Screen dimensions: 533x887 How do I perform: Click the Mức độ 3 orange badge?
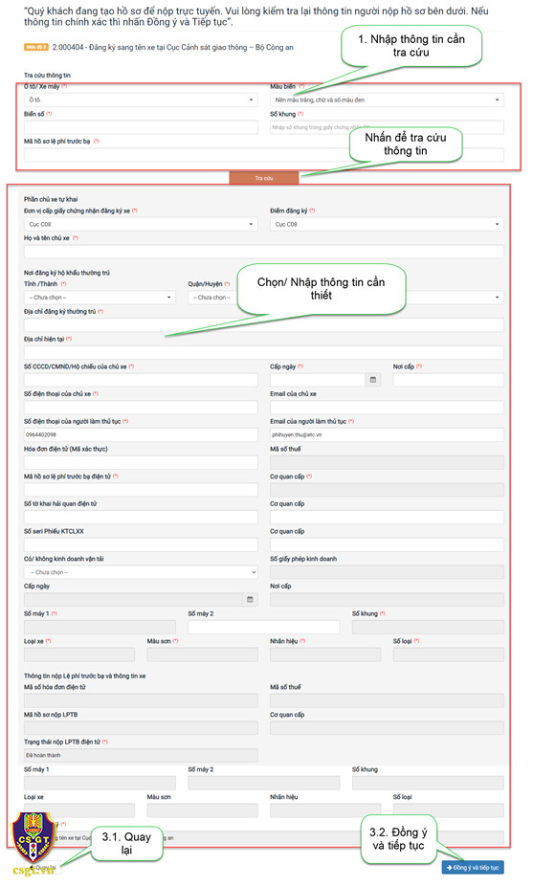click(35, 48)
